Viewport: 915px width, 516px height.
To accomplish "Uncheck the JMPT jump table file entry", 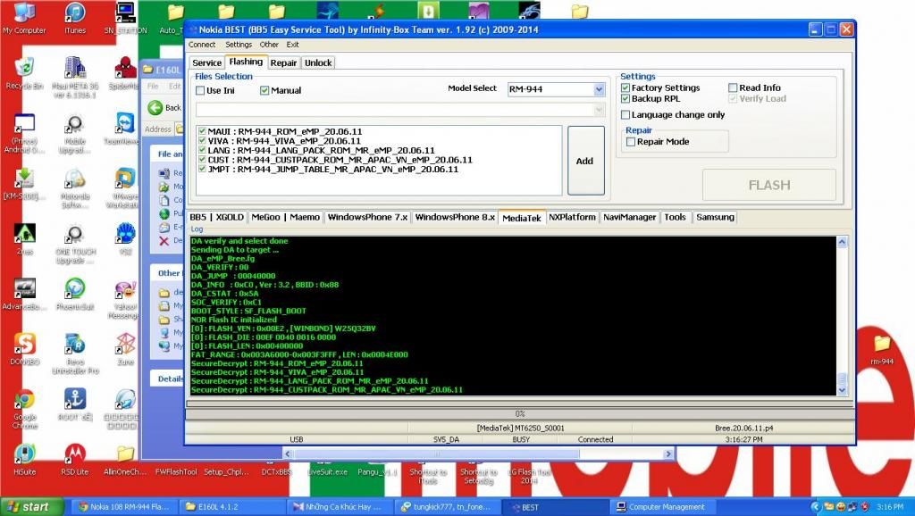I will [x=202, y=169].
